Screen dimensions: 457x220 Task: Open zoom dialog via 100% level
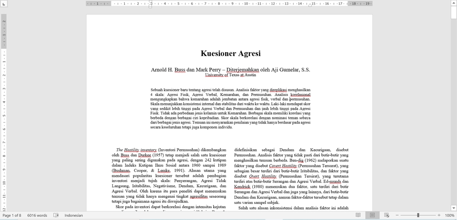click(x=450, y=215)
